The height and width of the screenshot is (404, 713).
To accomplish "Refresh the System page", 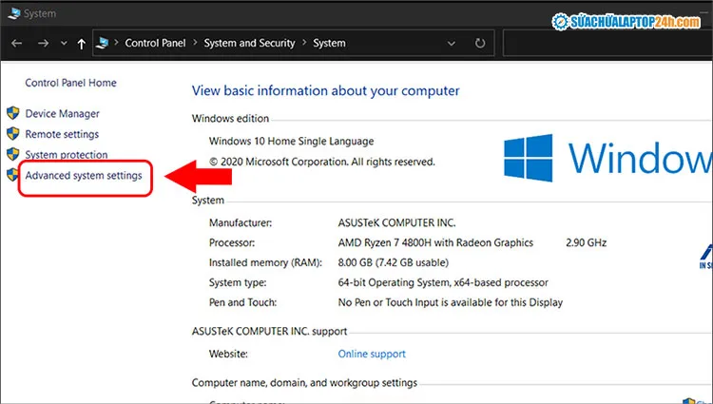I will pyautogui.click(x=480, y=43).
